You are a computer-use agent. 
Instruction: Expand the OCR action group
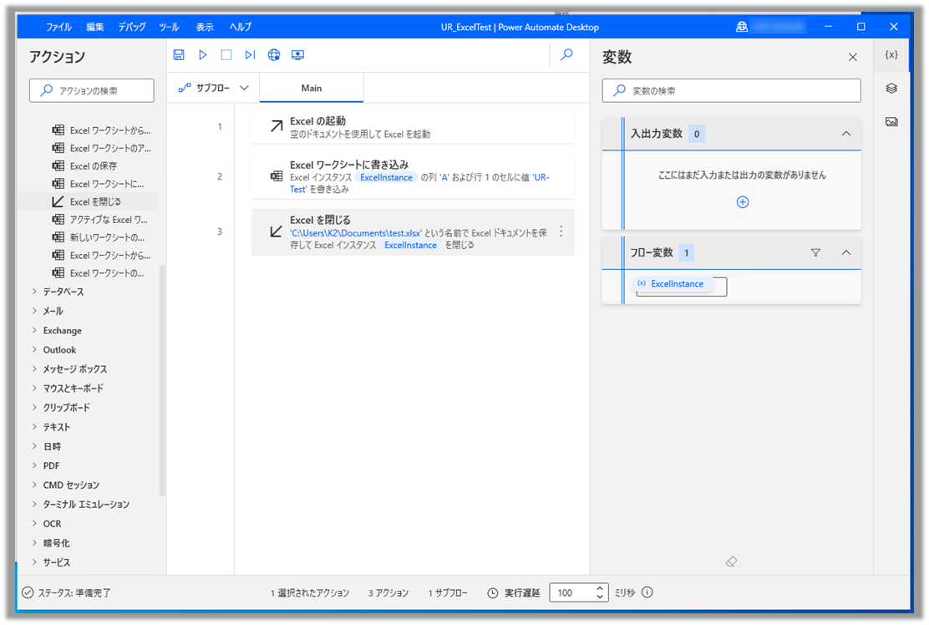pos(34,523)
